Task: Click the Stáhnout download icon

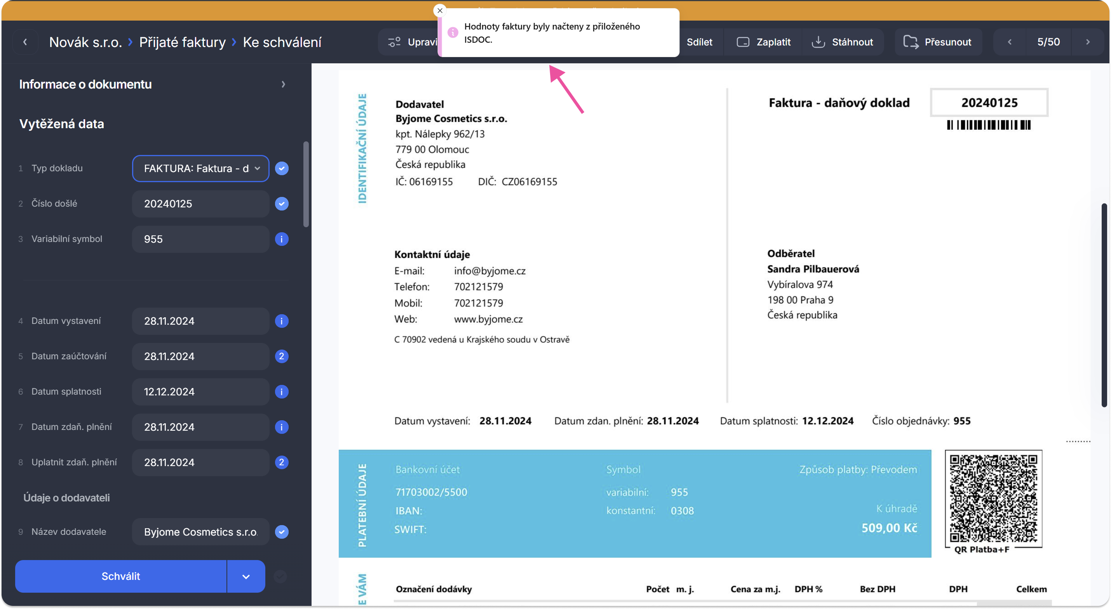Action: [818, 42]
